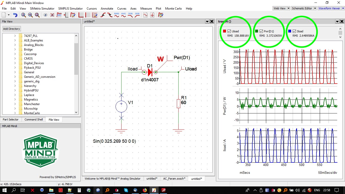345x194 pixels.
Task: Click the green Pwr(D1) color swatch
Action: 257,31
